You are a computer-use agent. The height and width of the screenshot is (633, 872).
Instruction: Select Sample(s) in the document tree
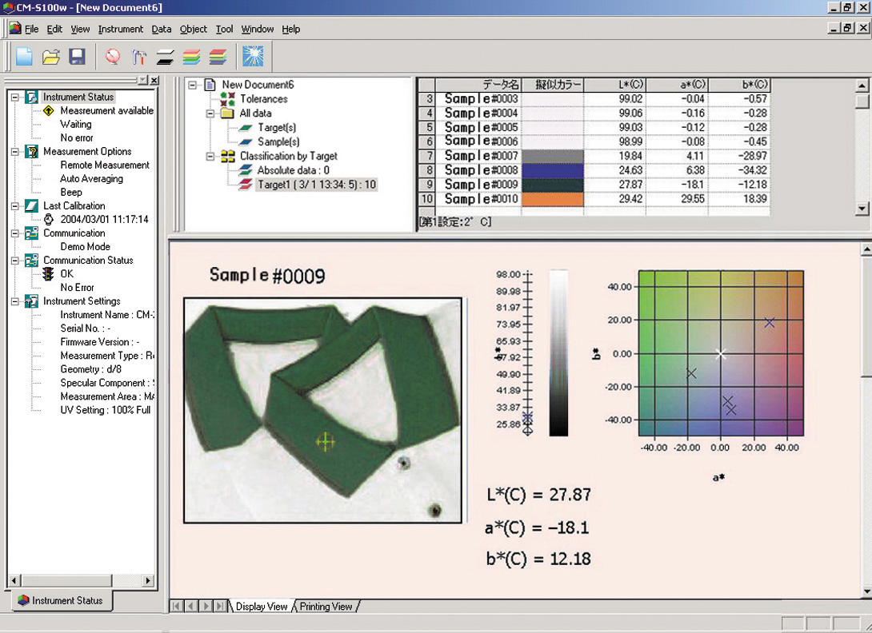coord(277,141)
